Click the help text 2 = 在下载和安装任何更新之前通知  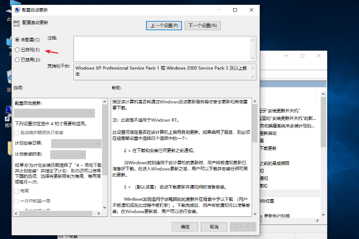click(x=159, y=151)
